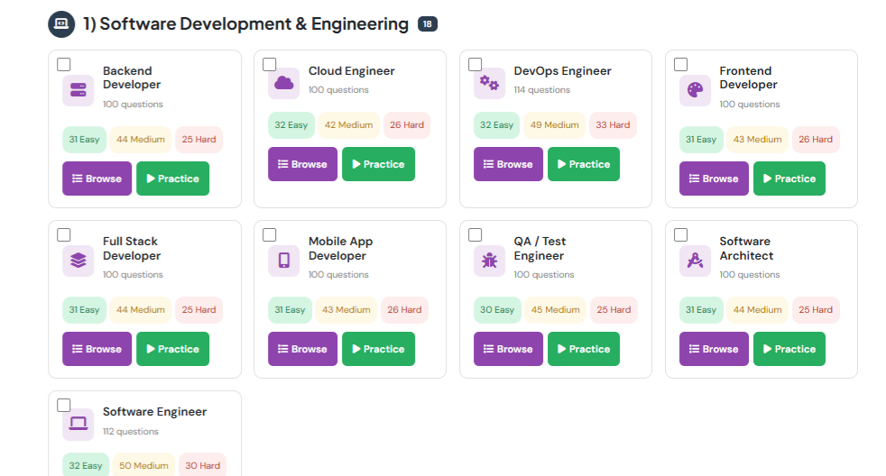Click the 26 Hard tag on Cloud Engineer
The width and height of the screenshot is (886, 476).
(x=407, y=124)
